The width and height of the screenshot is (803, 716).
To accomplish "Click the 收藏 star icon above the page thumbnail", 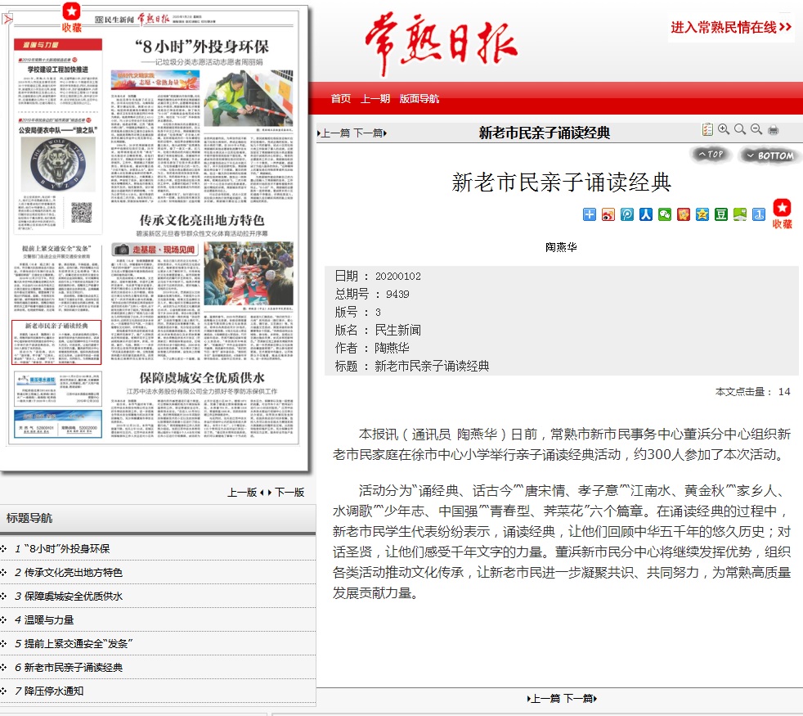I will coord(72,17).
